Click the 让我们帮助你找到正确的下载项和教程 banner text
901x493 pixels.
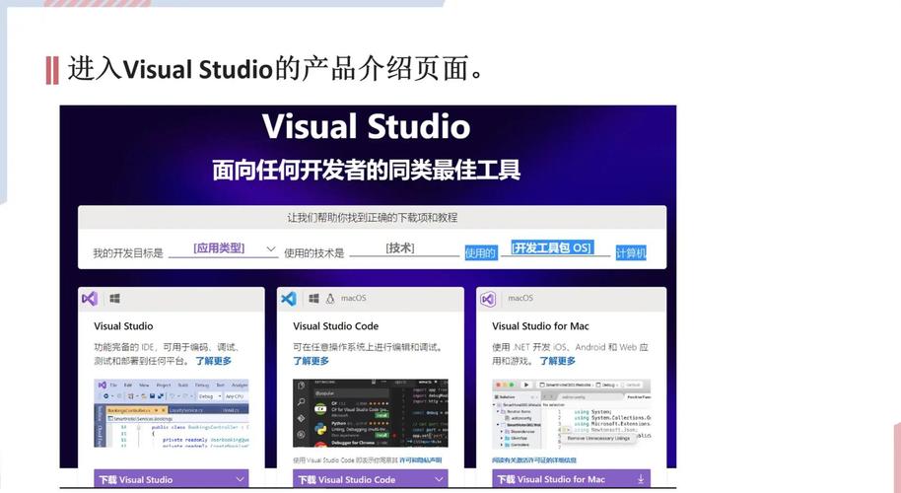click(x=373, y=218)
